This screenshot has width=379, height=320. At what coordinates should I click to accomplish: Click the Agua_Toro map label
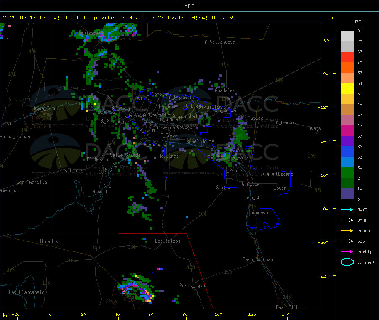point(45,108)
